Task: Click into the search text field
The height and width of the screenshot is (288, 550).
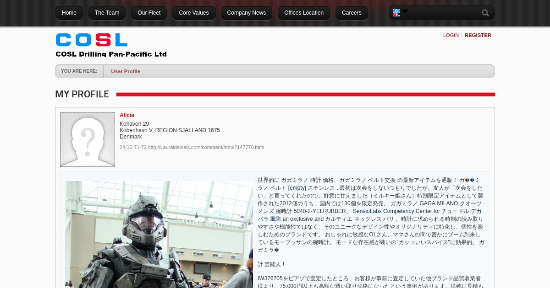Action: click(444, 13)
